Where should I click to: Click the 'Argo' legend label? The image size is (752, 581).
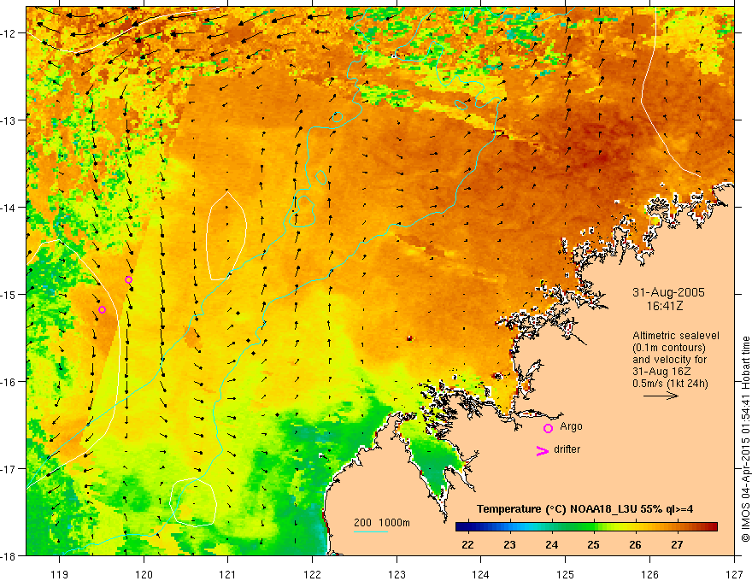point(571,426)
